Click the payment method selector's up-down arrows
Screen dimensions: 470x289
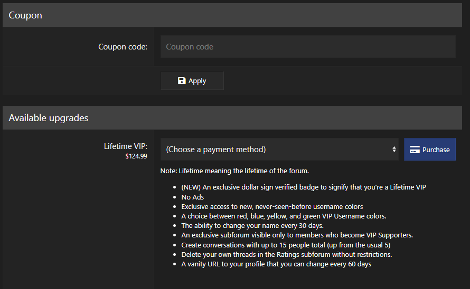pyautogui.click(x=394, y=150)
